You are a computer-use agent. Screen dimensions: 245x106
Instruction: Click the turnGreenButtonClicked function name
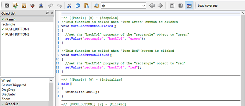[92, 26]
